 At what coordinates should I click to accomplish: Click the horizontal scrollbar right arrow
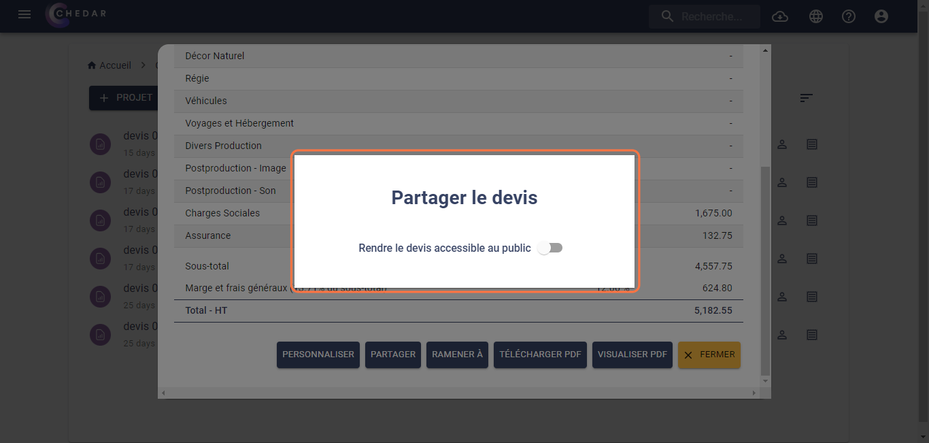[754, 393]
